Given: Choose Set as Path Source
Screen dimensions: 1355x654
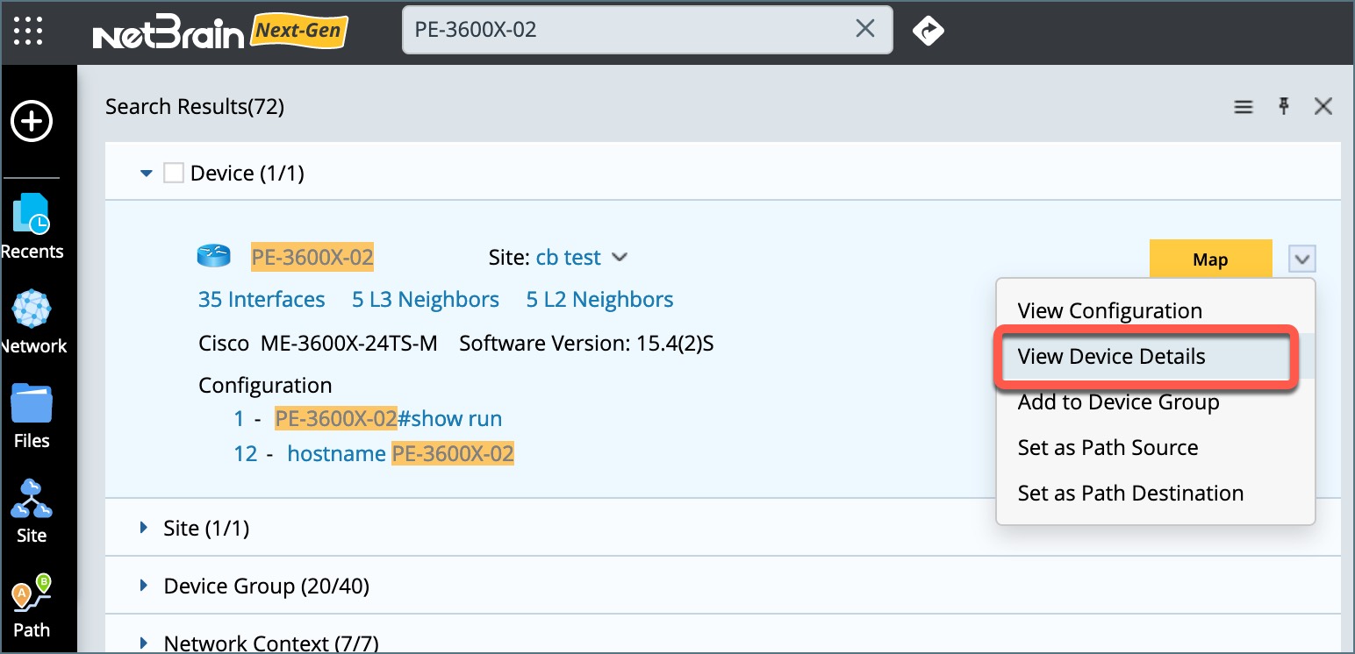Looking at the screenshot, I should (1155, 447).
